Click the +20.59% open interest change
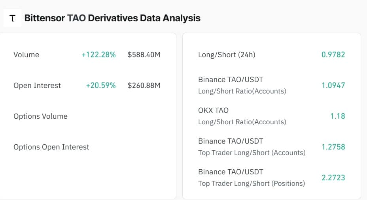The image size is (367, 200). 100,86
